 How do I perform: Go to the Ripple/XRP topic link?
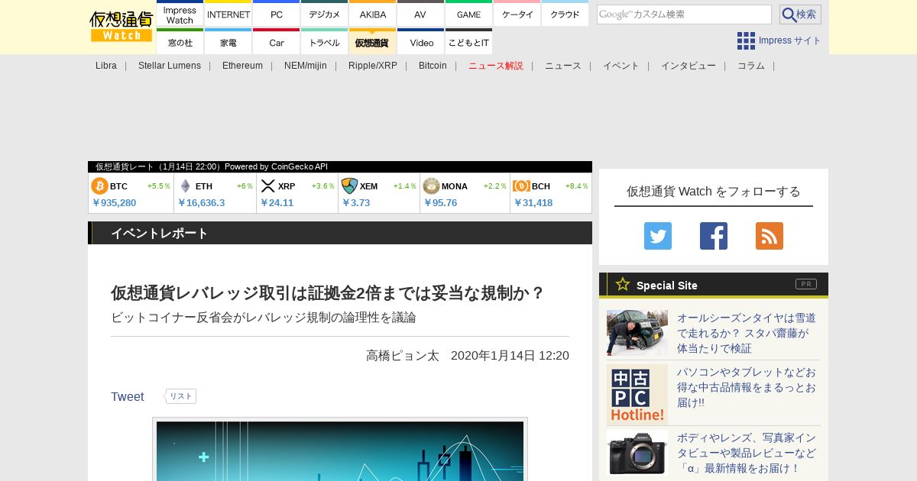click(373, 66)
